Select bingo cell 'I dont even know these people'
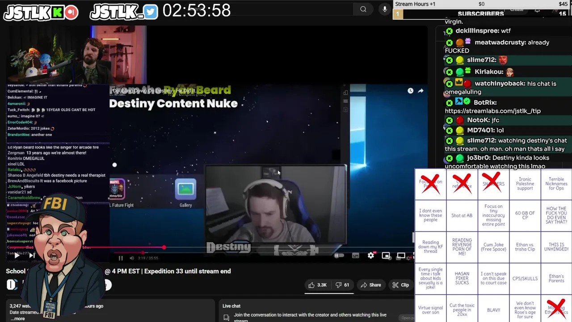The width and height of the screenshot is (572, 322). [x=430, y=216]
